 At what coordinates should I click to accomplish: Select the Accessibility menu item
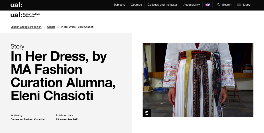tap(191, 5)
